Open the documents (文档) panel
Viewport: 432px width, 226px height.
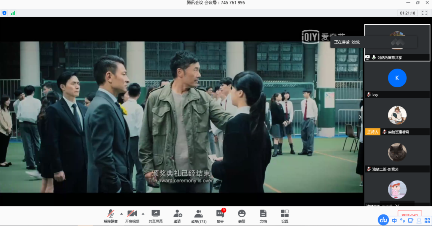coord(263,216)
